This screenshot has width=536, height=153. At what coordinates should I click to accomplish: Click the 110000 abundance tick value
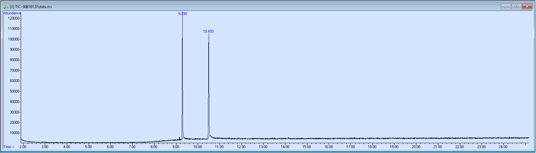(13, 28)
